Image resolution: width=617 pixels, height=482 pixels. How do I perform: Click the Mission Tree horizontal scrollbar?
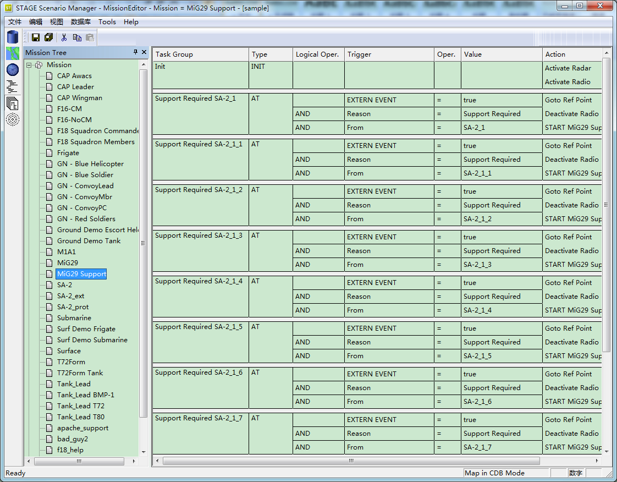pos(79,461)
